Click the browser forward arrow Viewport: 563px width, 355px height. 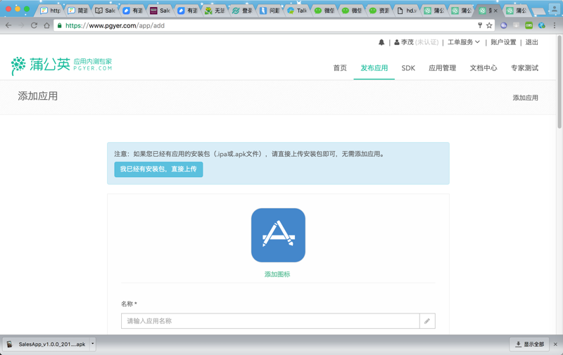click(x=21, y=25)
